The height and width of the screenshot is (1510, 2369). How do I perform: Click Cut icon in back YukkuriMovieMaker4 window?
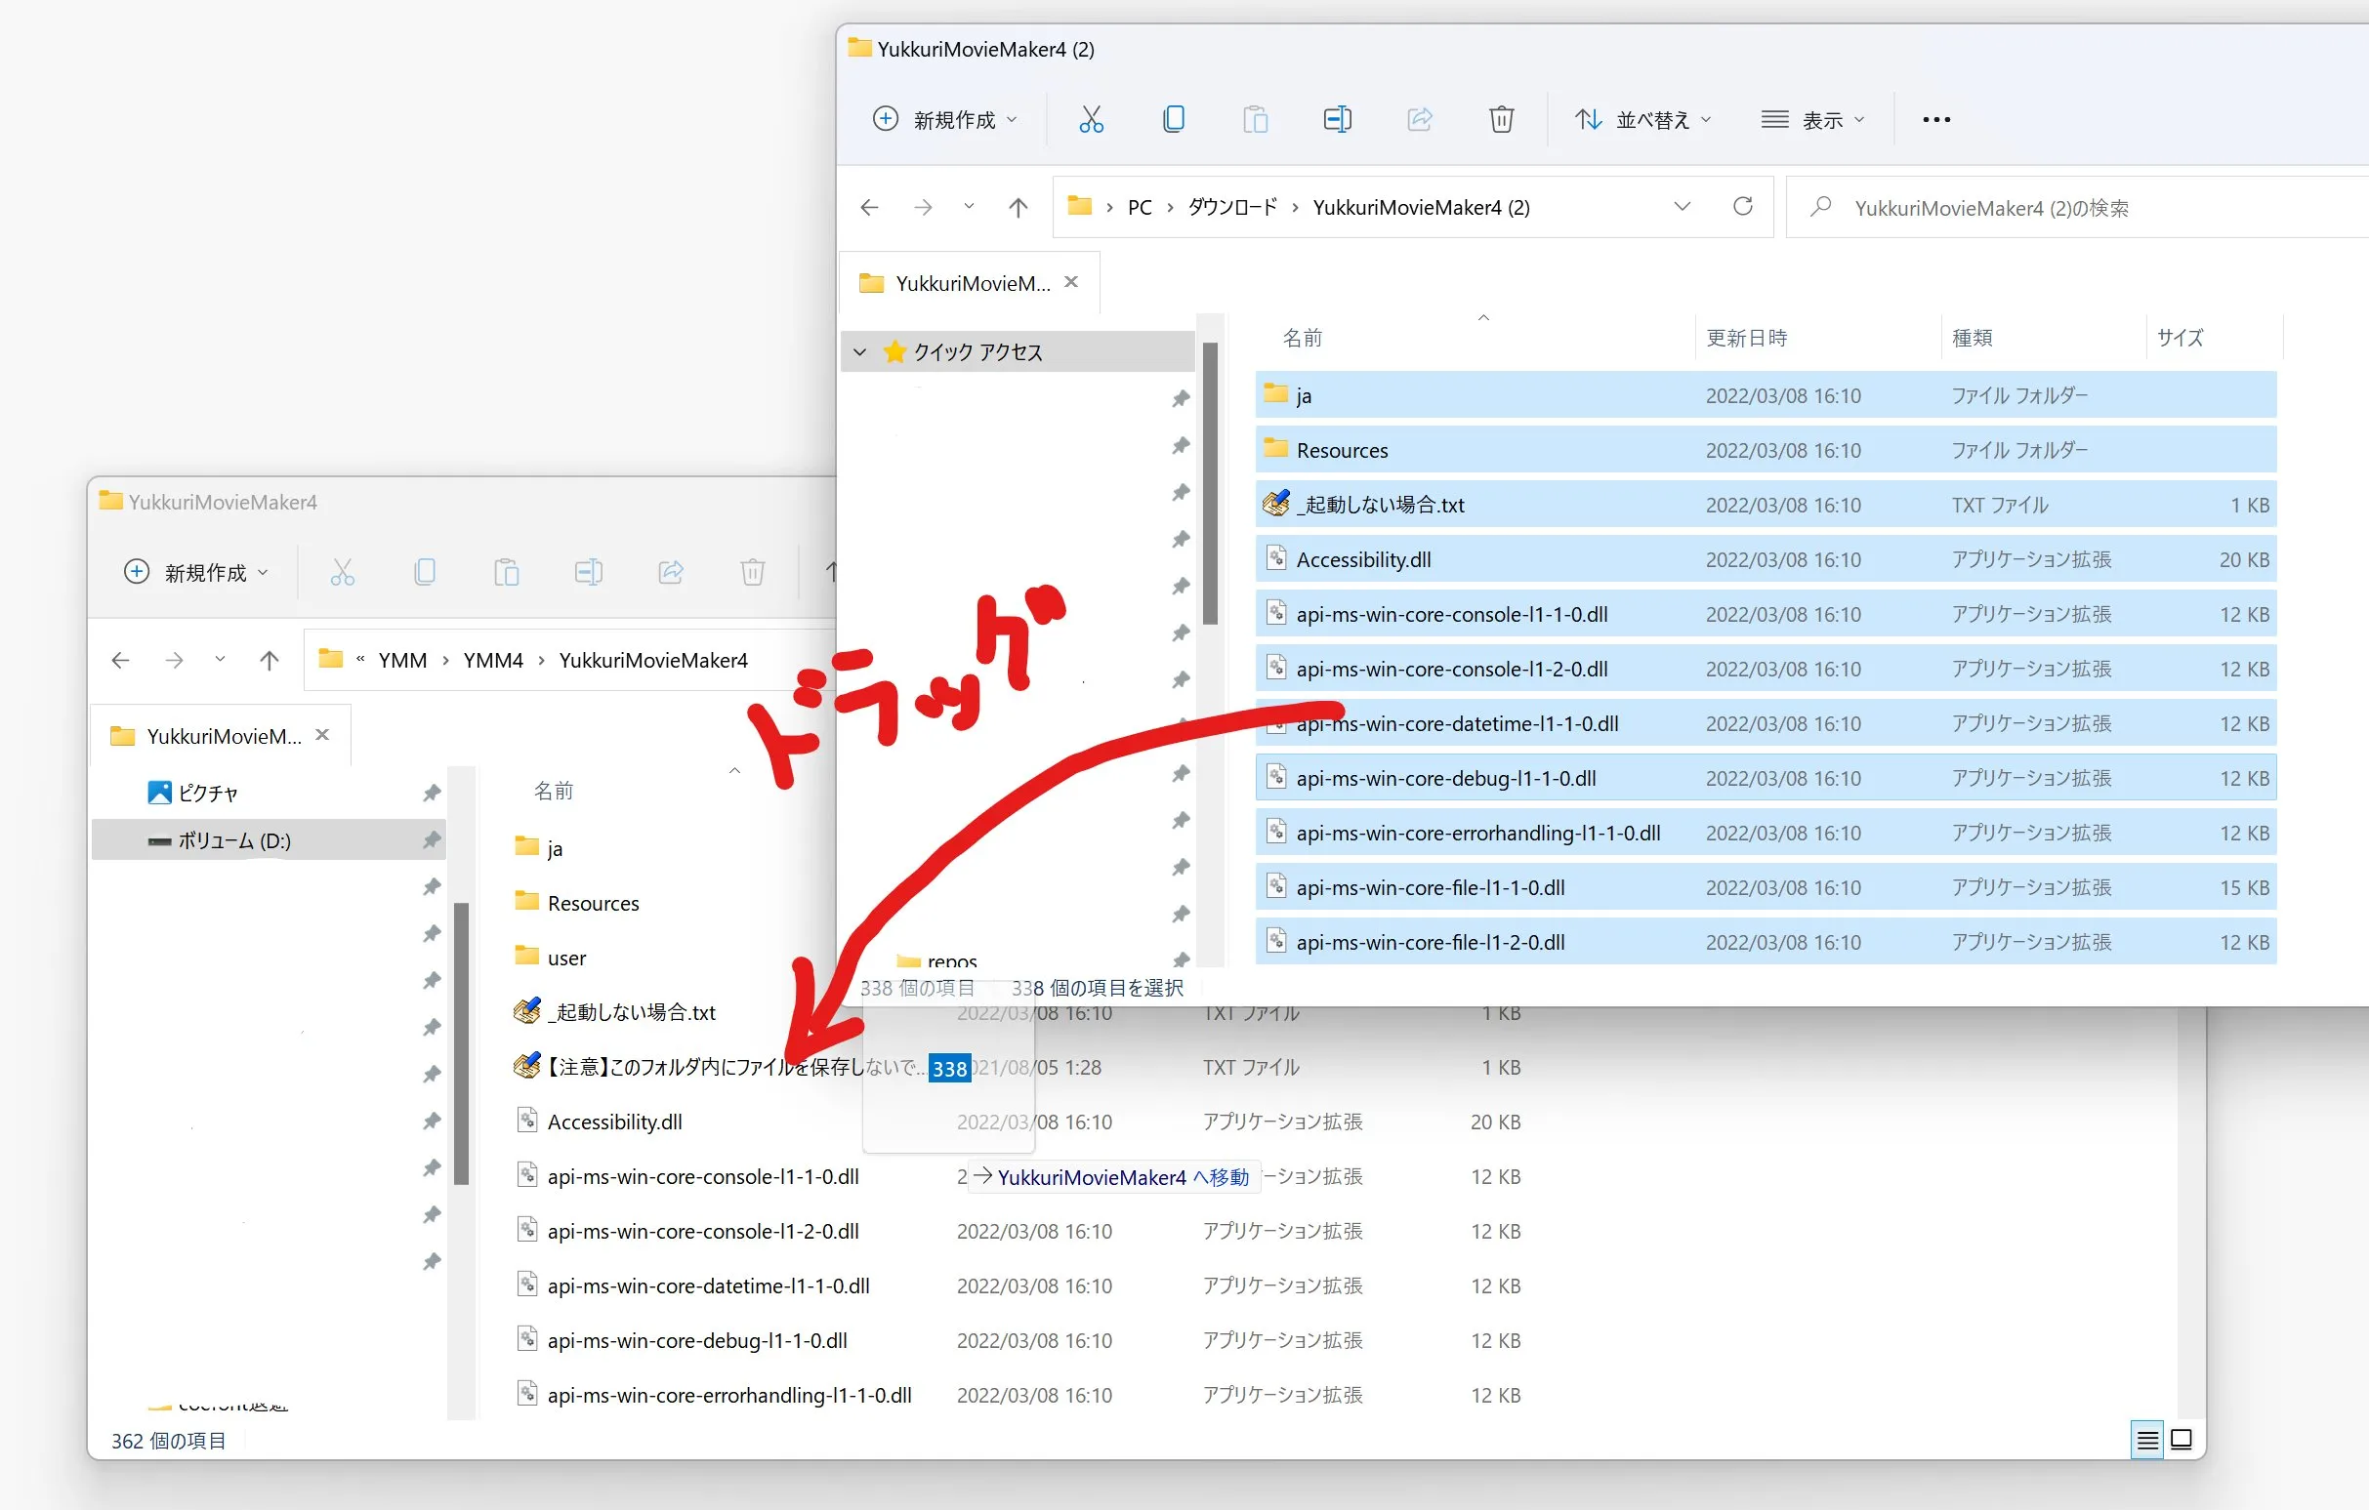coord(343,572)
